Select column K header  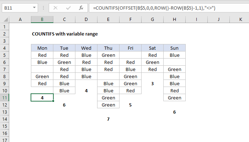pos(240,20)
